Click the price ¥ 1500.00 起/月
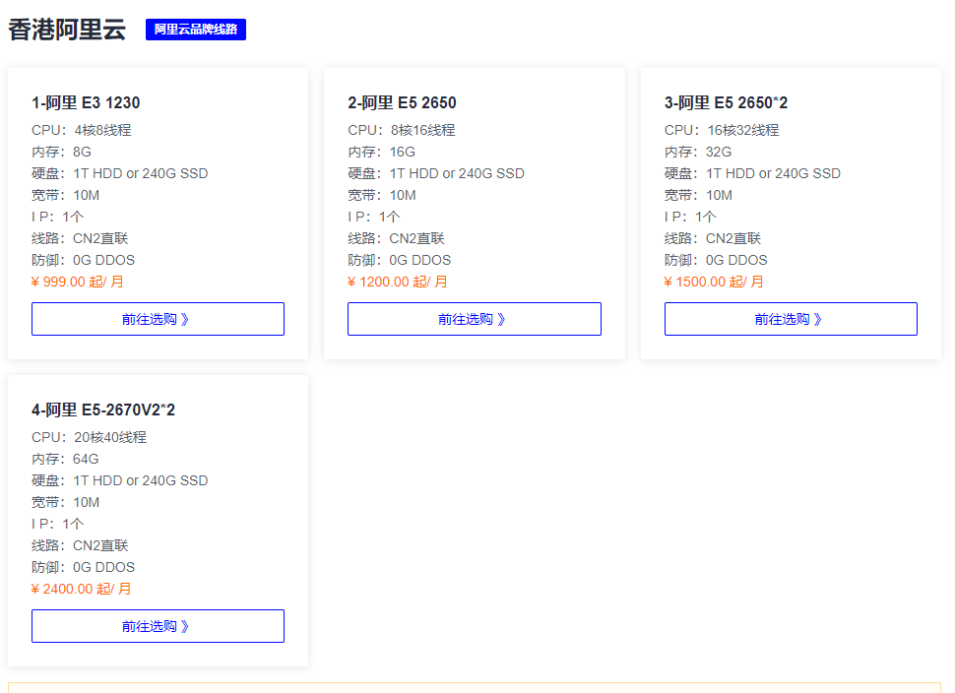This screenshot has width=955, height=693. tap(714, 282)
